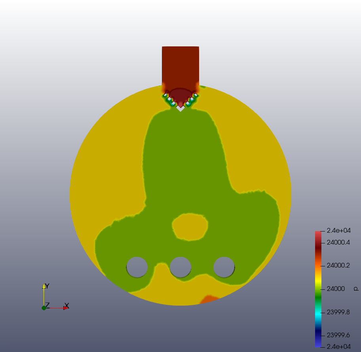Click the left circular hole in the domain

click(137, 267)
